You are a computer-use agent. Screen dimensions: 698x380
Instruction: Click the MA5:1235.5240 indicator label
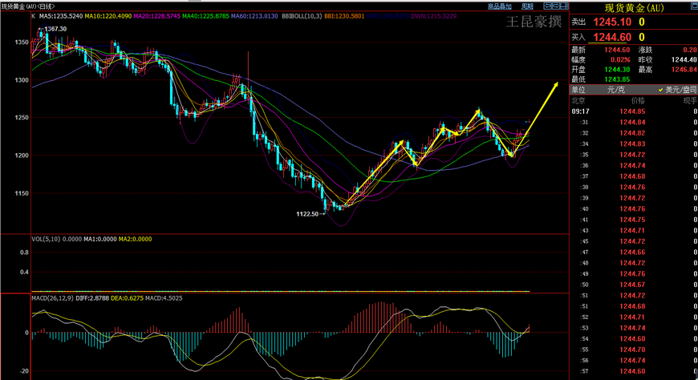click(61, 16)
